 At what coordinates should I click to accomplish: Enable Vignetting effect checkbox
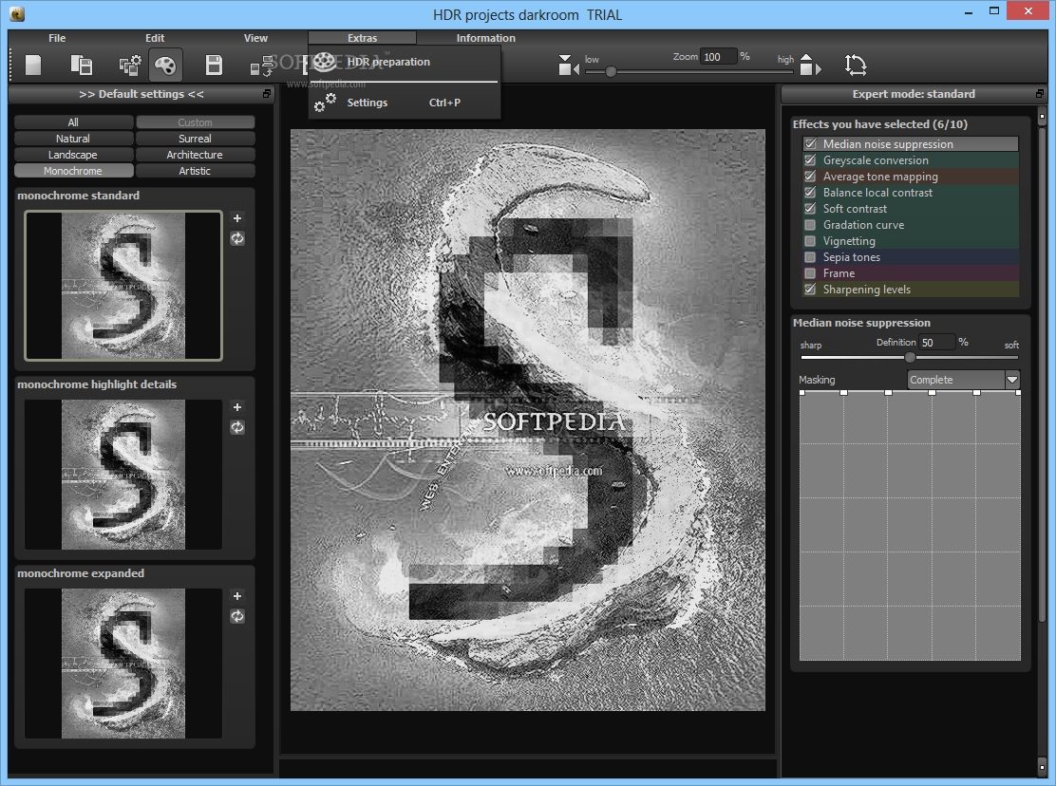click(x=810, y=241)
